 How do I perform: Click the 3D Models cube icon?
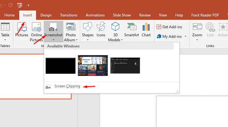point(115,27)
